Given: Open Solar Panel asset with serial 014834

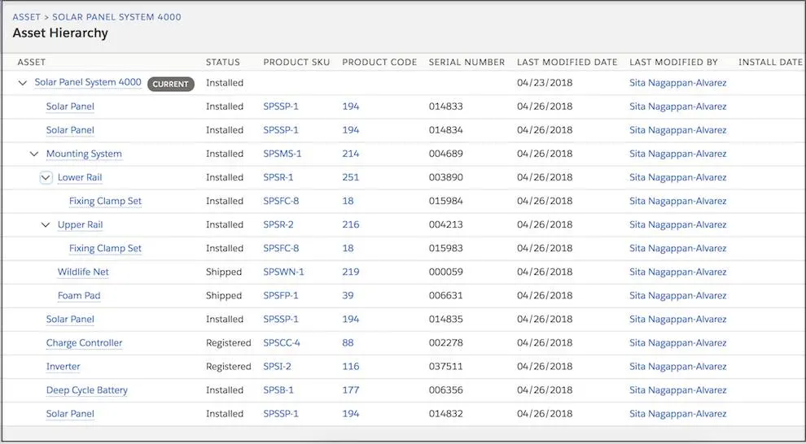Looking at the screenshot, I should click(x=70, y=130).
